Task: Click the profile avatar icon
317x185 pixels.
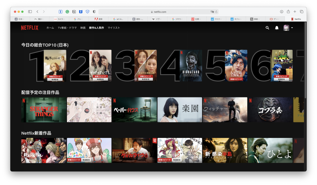Action: 286,28
